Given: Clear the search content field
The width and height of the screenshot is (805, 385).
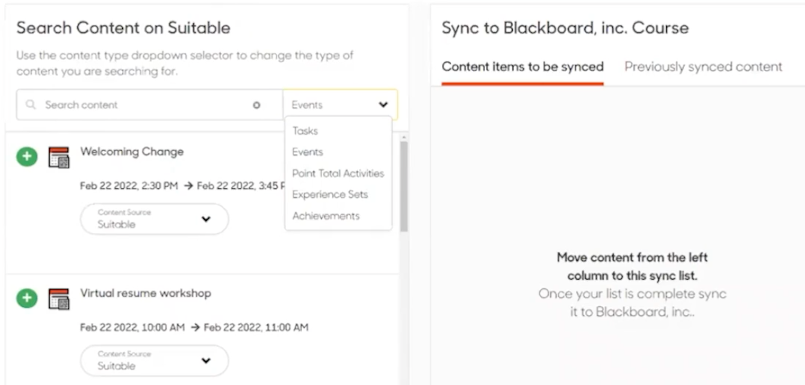Looking at the screenshot, I should (257, 105).
